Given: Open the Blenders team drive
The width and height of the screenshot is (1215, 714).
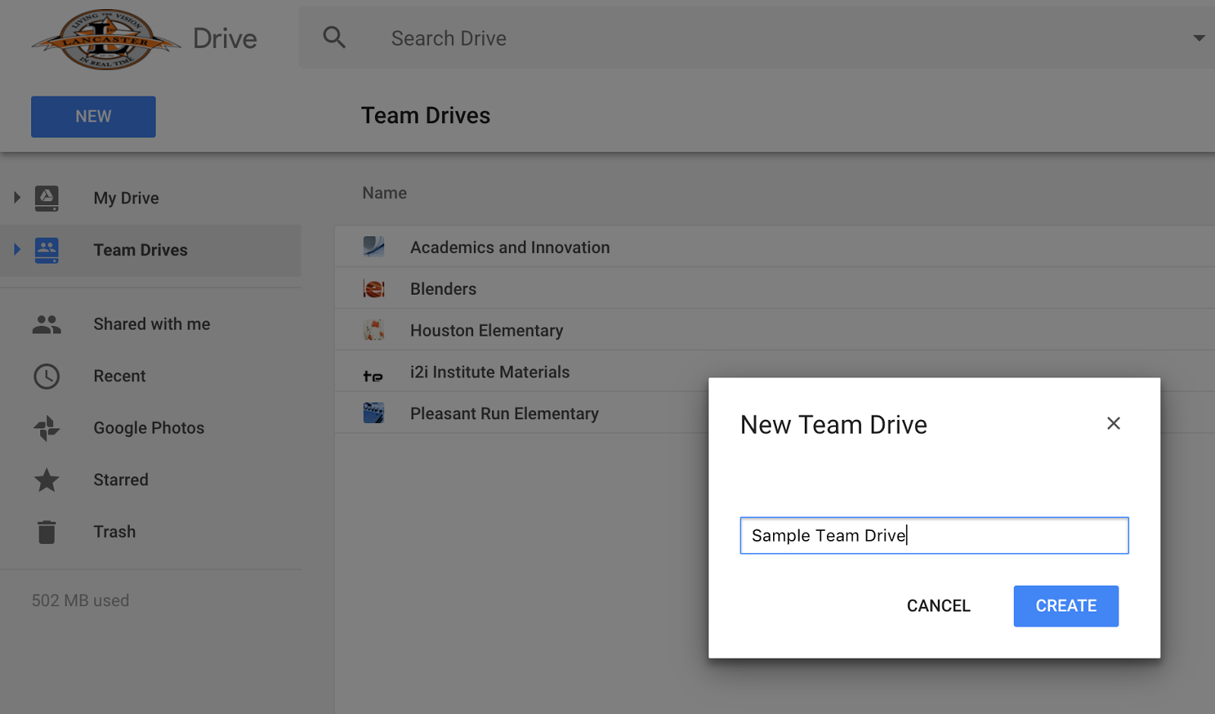Looking at the screenshot, I should [x=443, y=289].
